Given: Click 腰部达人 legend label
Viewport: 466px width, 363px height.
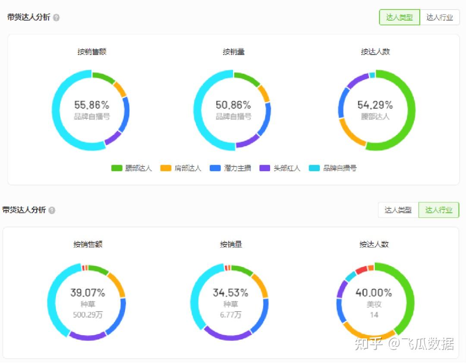Looking at the screenshot, I should (139, 168).
